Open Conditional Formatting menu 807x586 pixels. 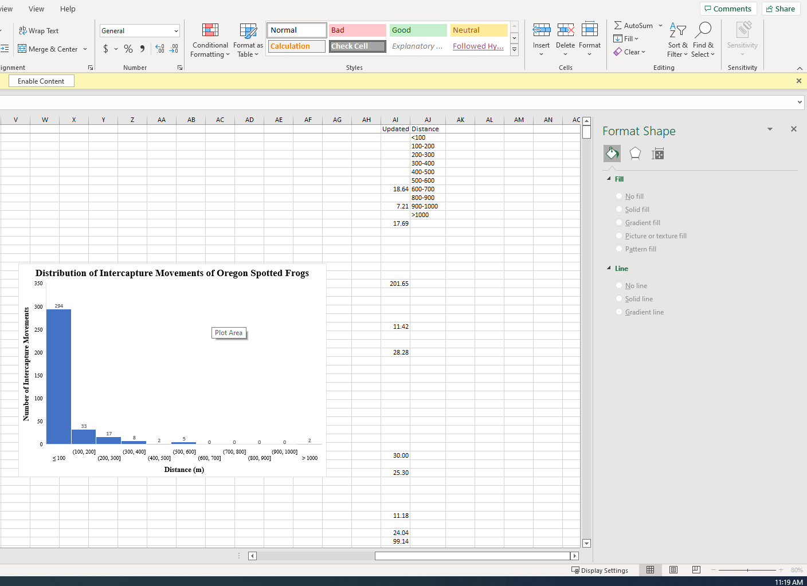tap(210, 41)
